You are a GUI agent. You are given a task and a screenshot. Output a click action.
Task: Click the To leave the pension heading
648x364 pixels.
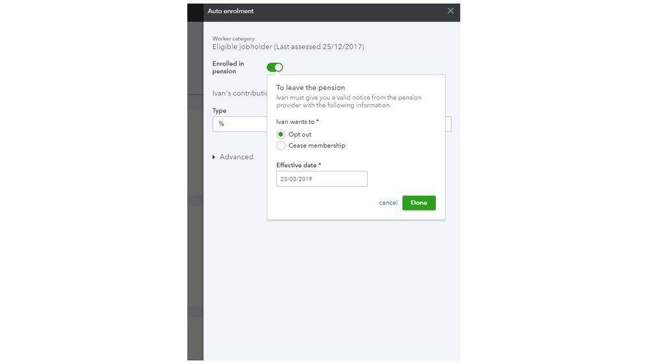[311, 87]
